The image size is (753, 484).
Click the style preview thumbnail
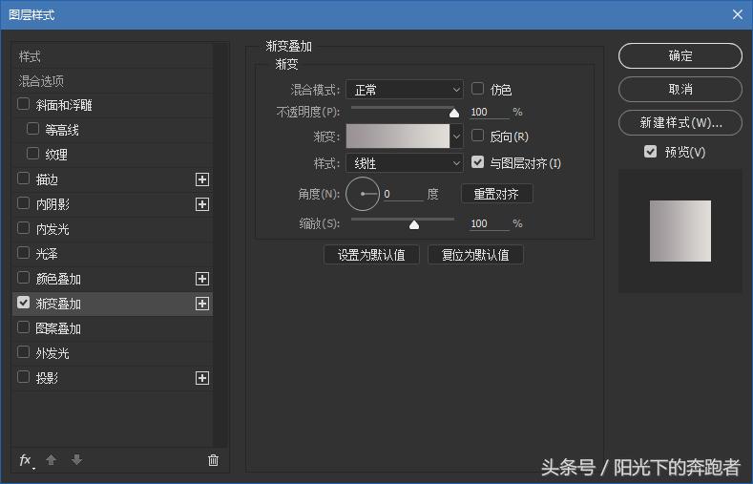coord(680,231)
